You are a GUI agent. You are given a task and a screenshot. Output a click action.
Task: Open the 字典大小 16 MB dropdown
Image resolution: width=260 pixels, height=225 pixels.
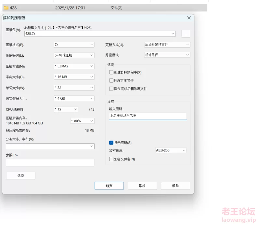point(74,77)
